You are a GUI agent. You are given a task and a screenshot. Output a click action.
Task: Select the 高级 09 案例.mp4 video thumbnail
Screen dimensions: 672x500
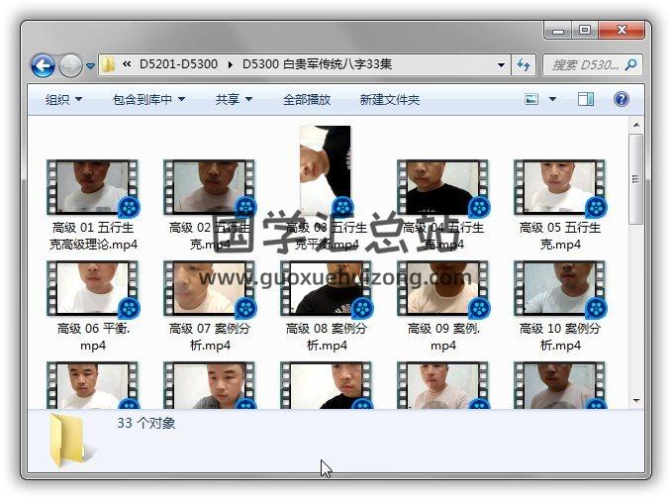click(443, 288)
